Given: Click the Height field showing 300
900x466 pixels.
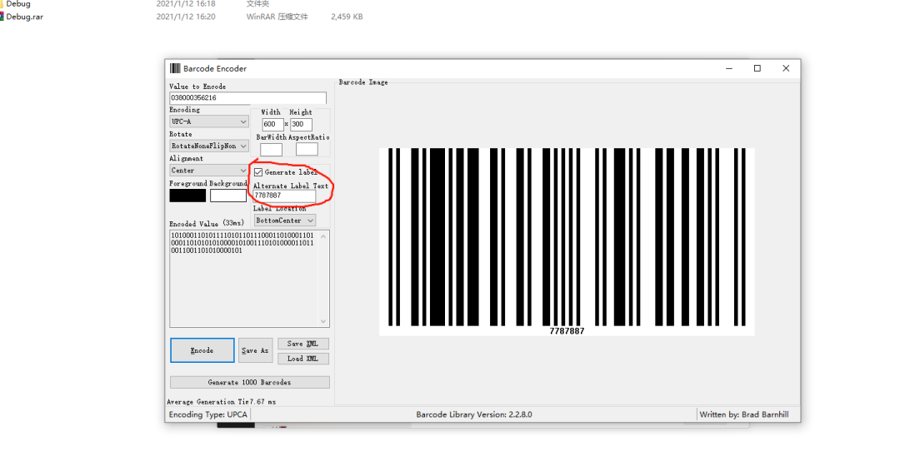Looking at the screenshot, I should (x=301, y=124).
